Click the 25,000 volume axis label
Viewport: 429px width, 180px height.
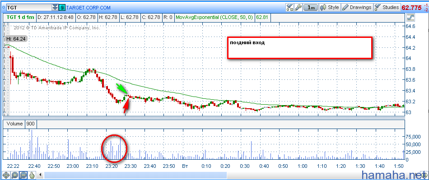413,152
